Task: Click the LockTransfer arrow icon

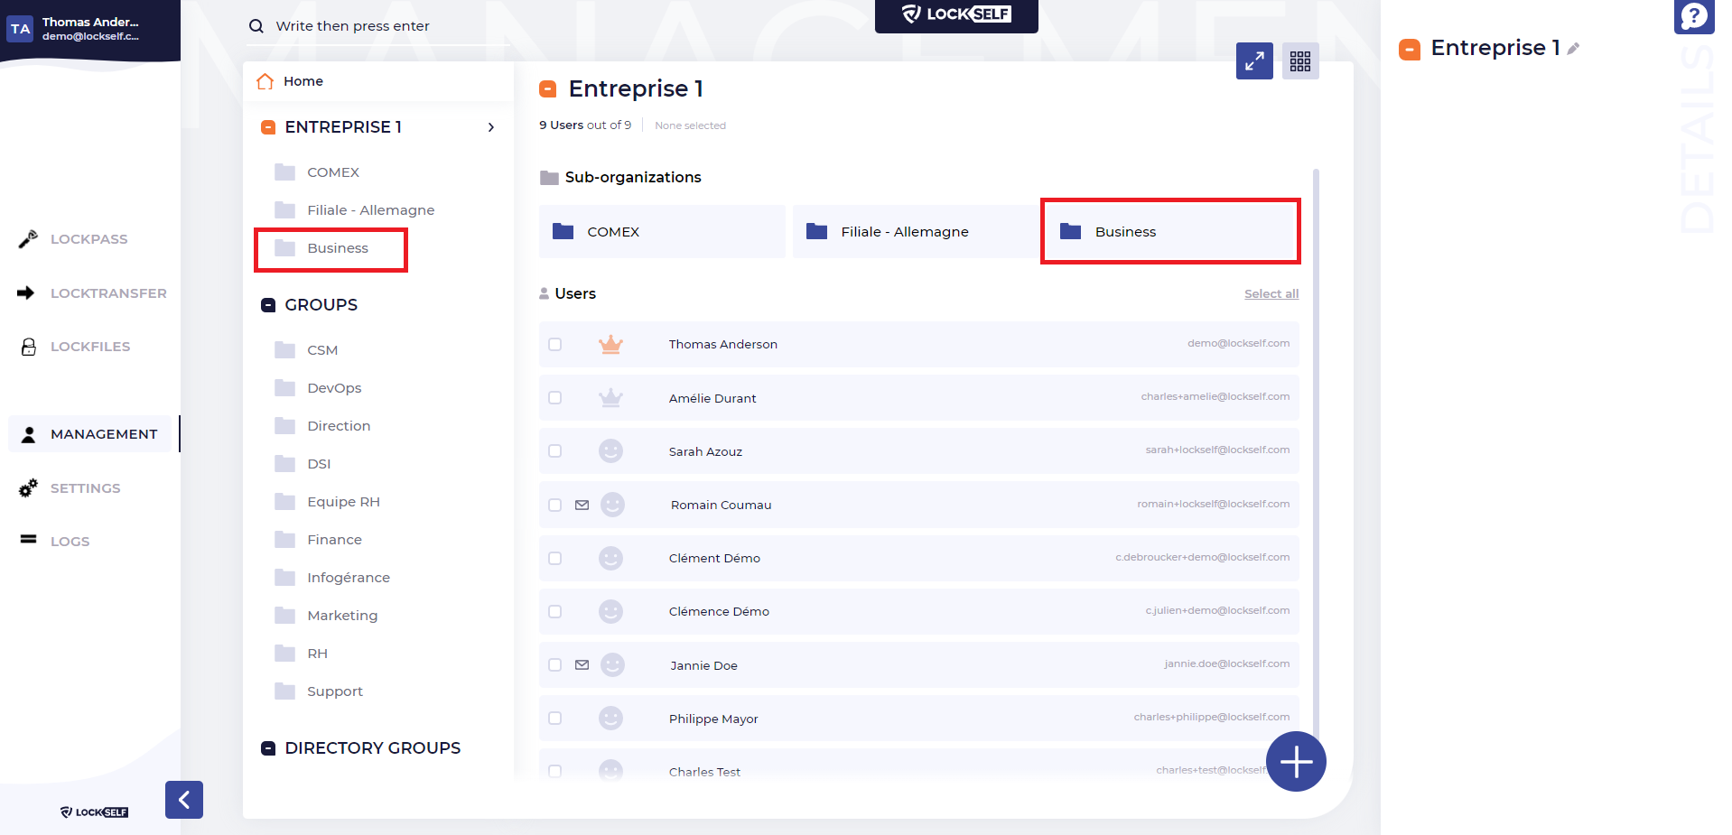Action: click(x=26, y=292)
